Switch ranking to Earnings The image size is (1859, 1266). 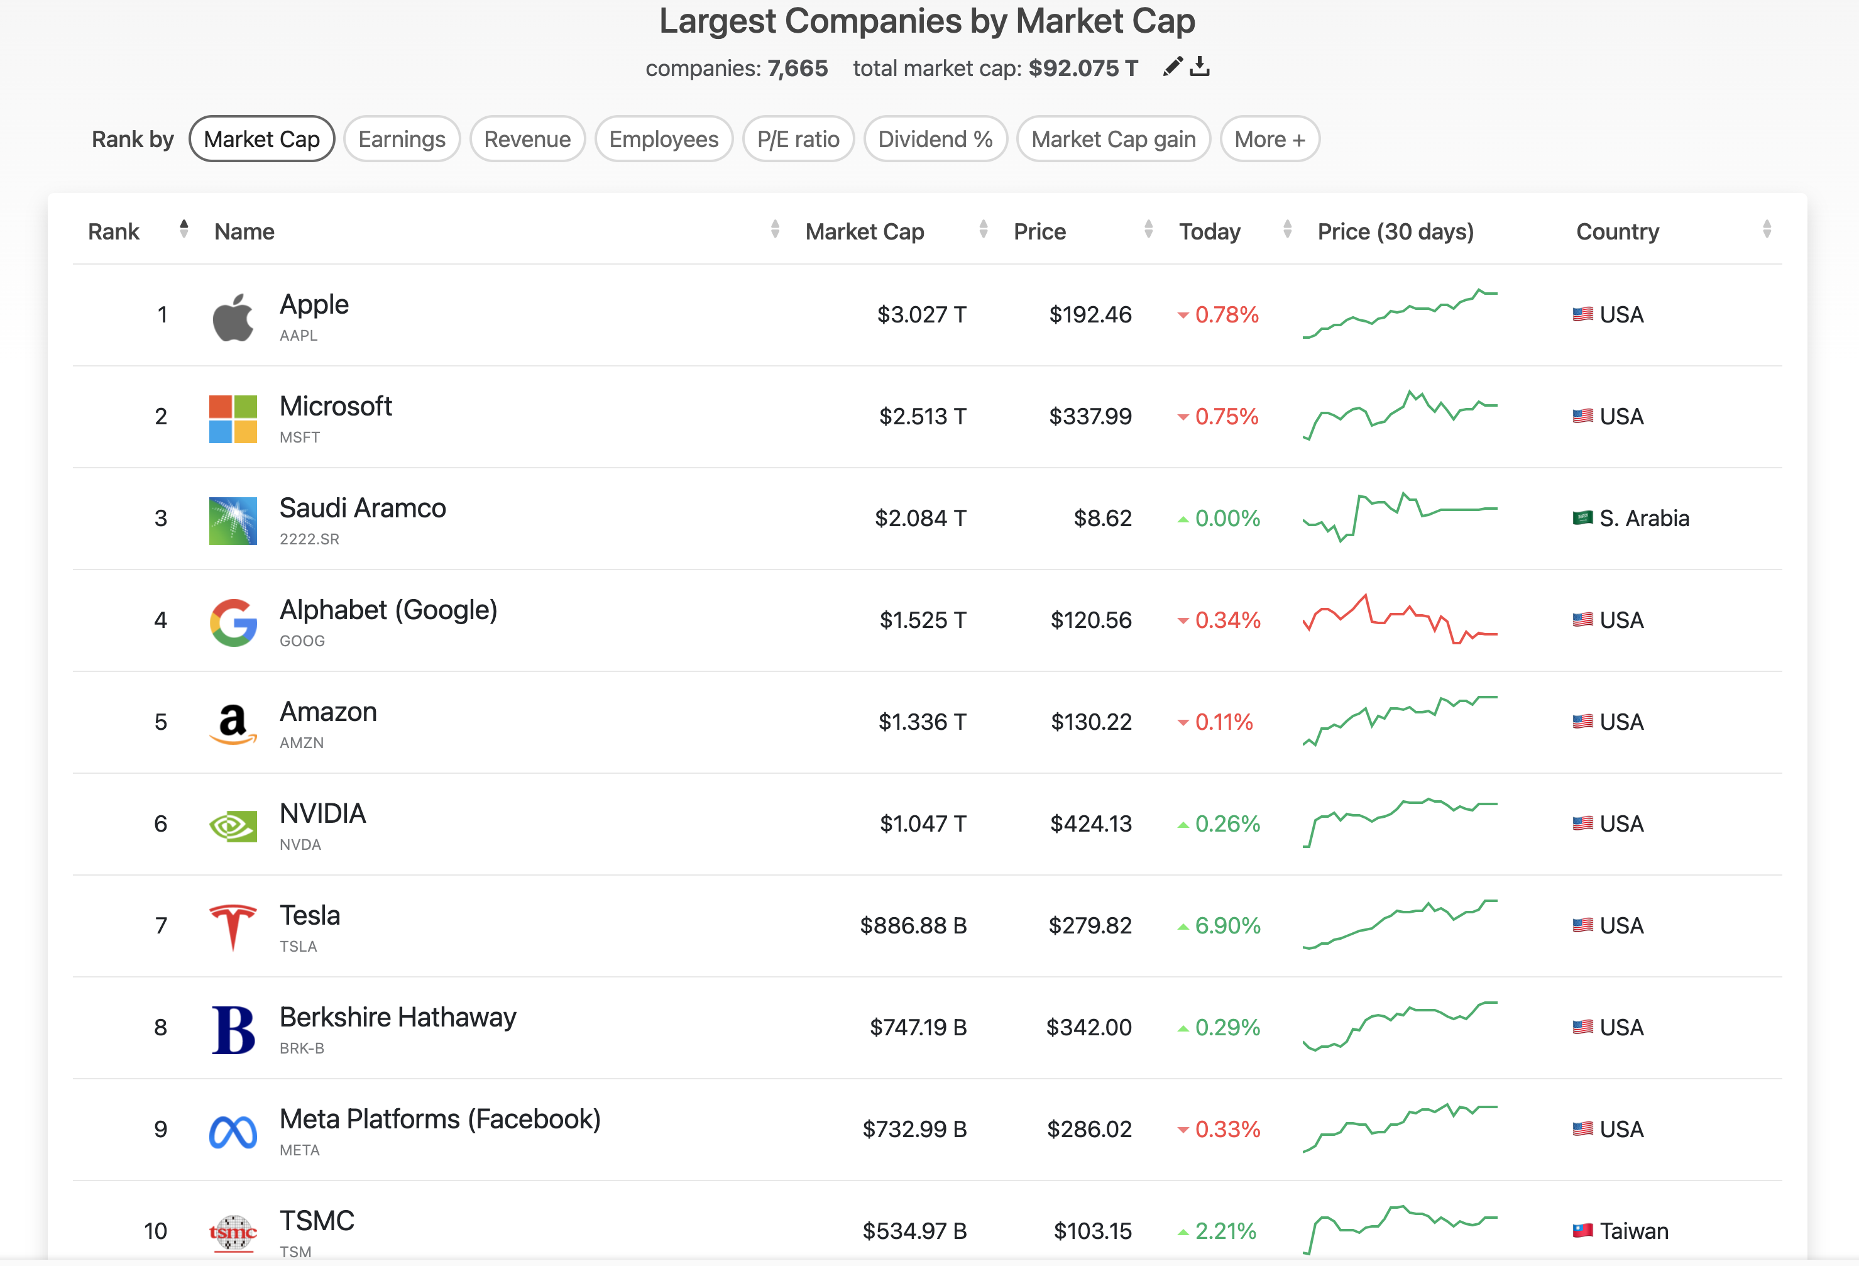(402, 140)
